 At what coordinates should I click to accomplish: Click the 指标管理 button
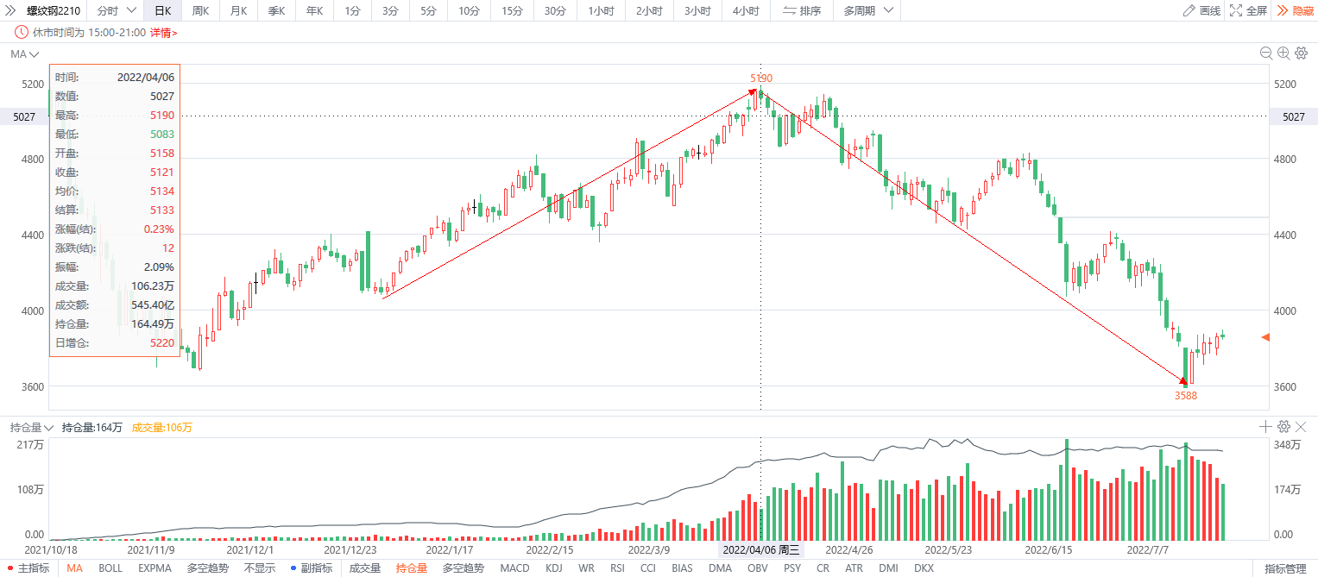point(1285,568)
